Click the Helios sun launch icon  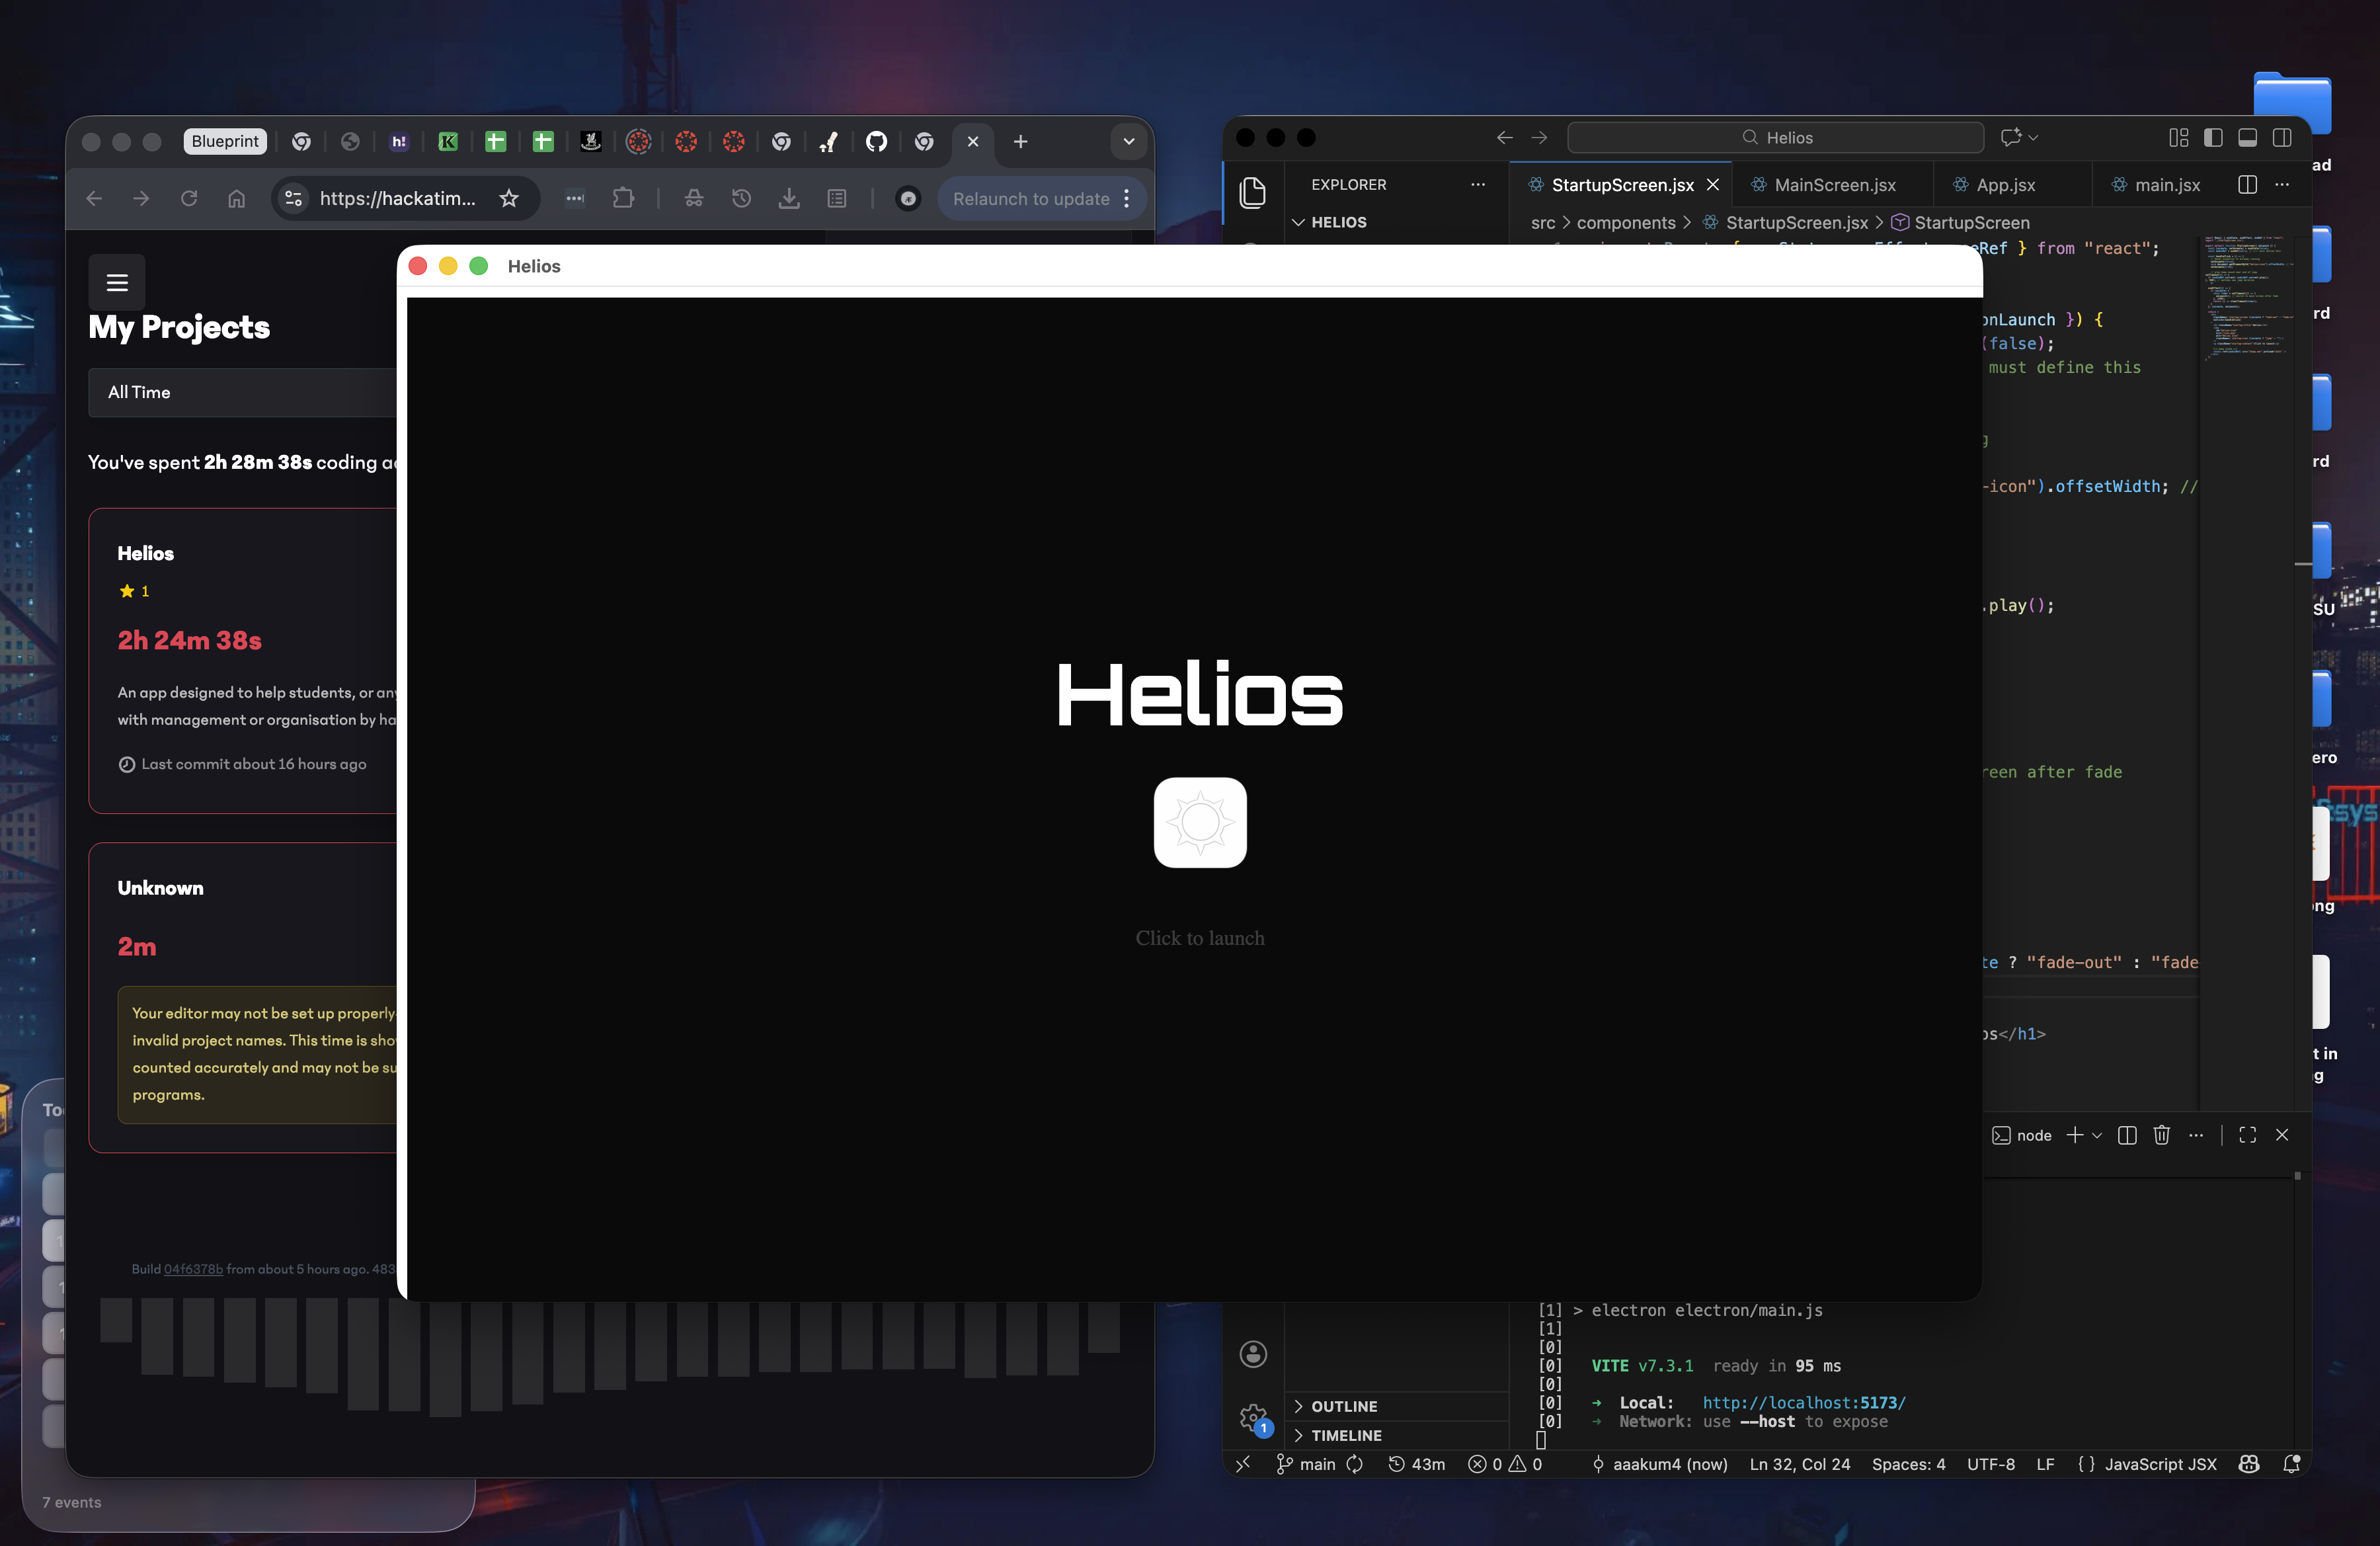(1199, 822)
